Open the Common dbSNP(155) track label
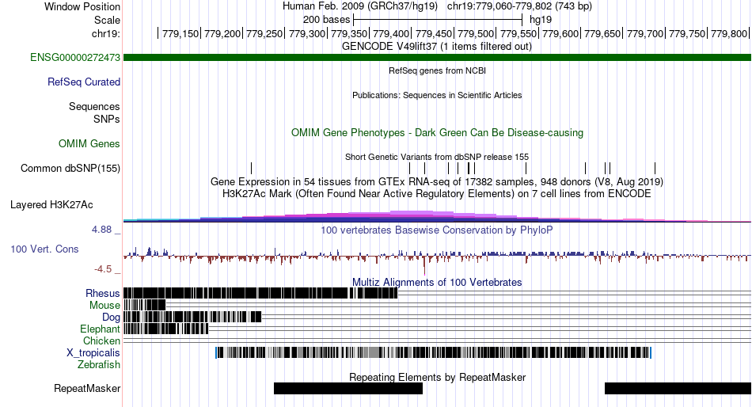This screenshot has width=752, height=407. (x=70, y=168)
